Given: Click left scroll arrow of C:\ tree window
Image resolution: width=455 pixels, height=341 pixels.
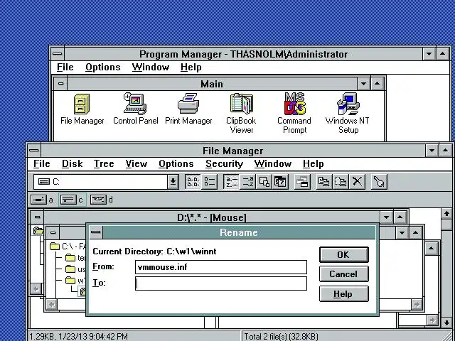Looking at the screenshot, I should [52, 305].
